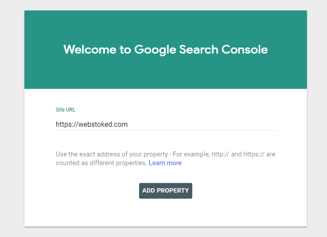Click the https:// example in the hint text
327x237 pixels.
pyautogui.click(x=254, y=154)
